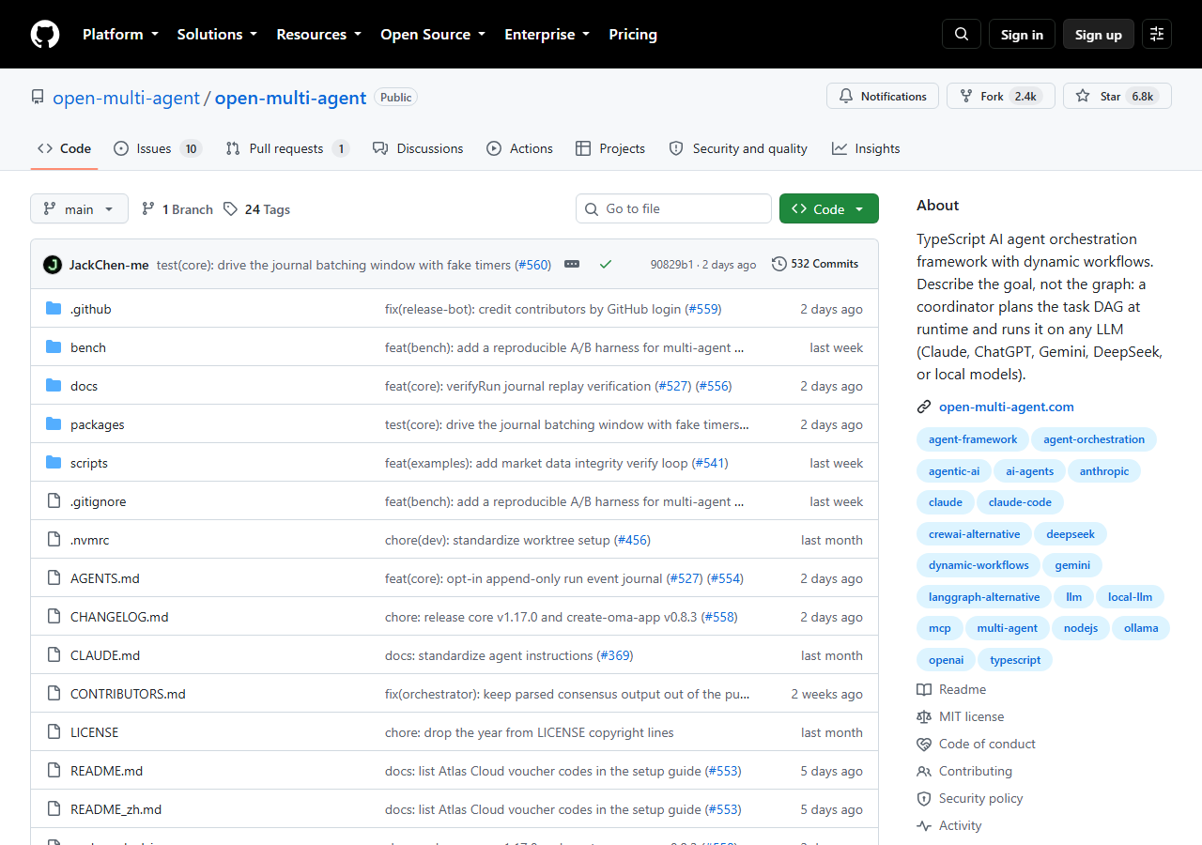Image resolution: width=1202 pixels, height=845 pixels.
Task: Open the appearance settings icon button
Action: click(1157, 34)
